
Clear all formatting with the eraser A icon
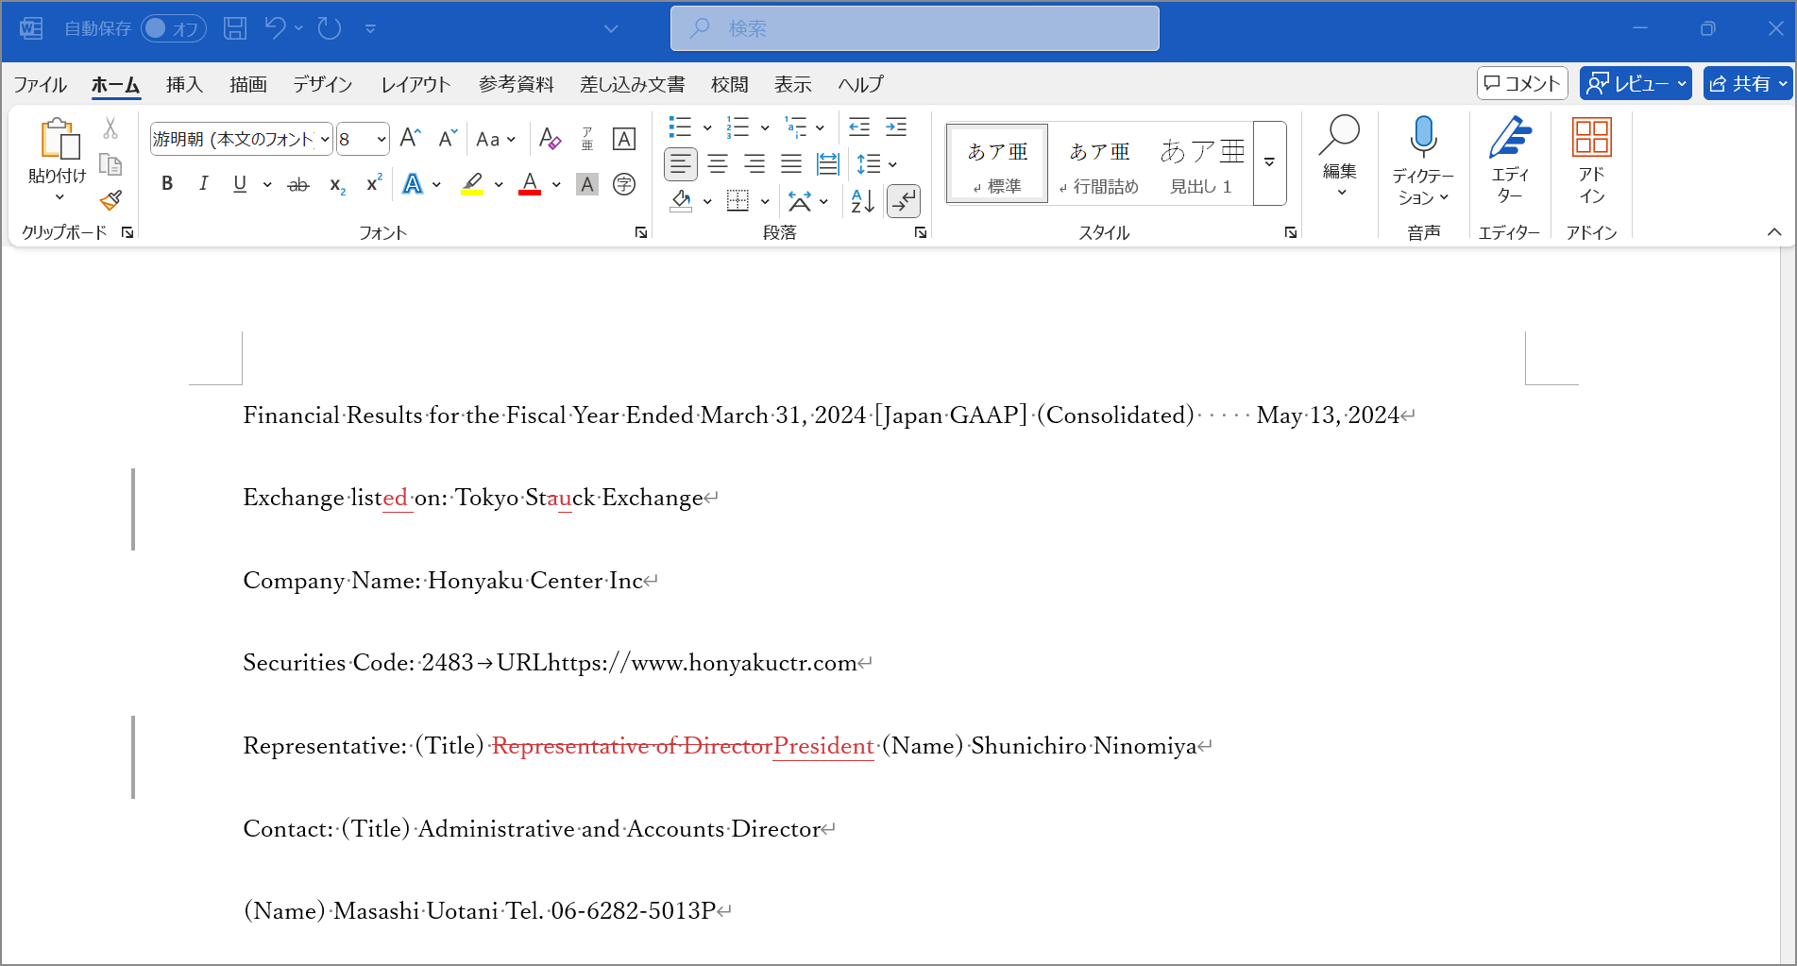click(x=550, y=139)
